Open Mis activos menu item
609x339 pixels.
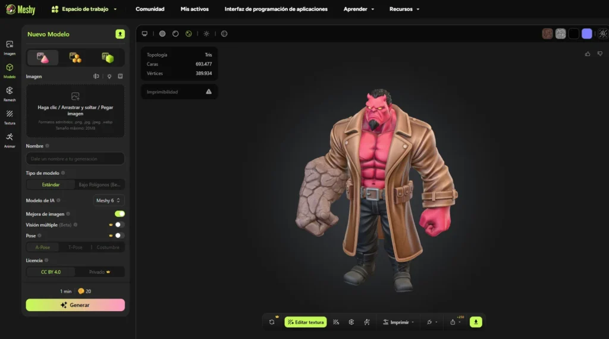coord(194,9)
